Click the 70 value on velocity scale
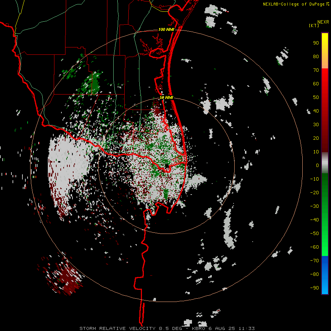 coord(316,70)
